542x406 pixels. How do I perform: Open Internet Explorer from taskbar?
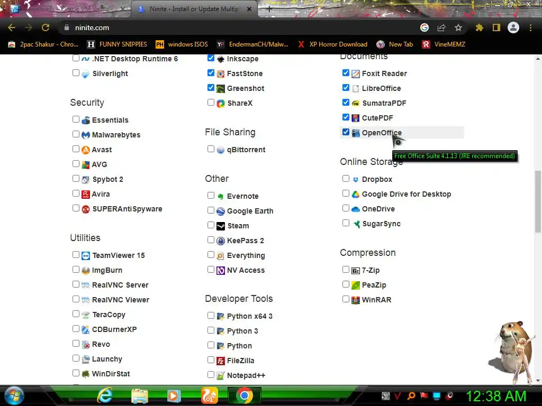click(105, 395)
